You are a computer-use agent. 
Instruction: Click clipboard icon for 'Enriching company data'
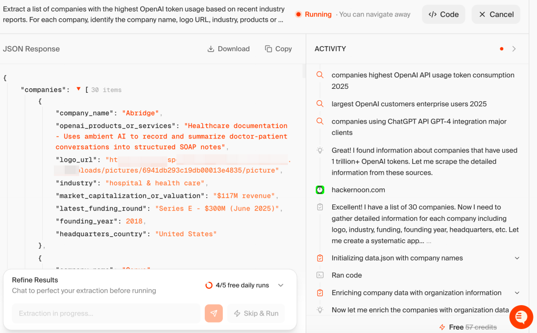point(320,293)
